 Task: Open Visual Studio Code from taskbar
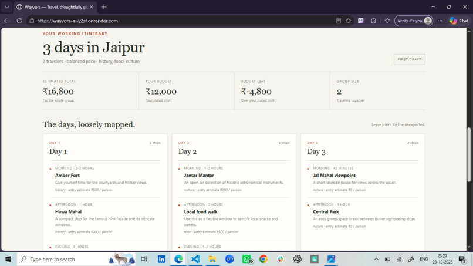click(195, 259)
